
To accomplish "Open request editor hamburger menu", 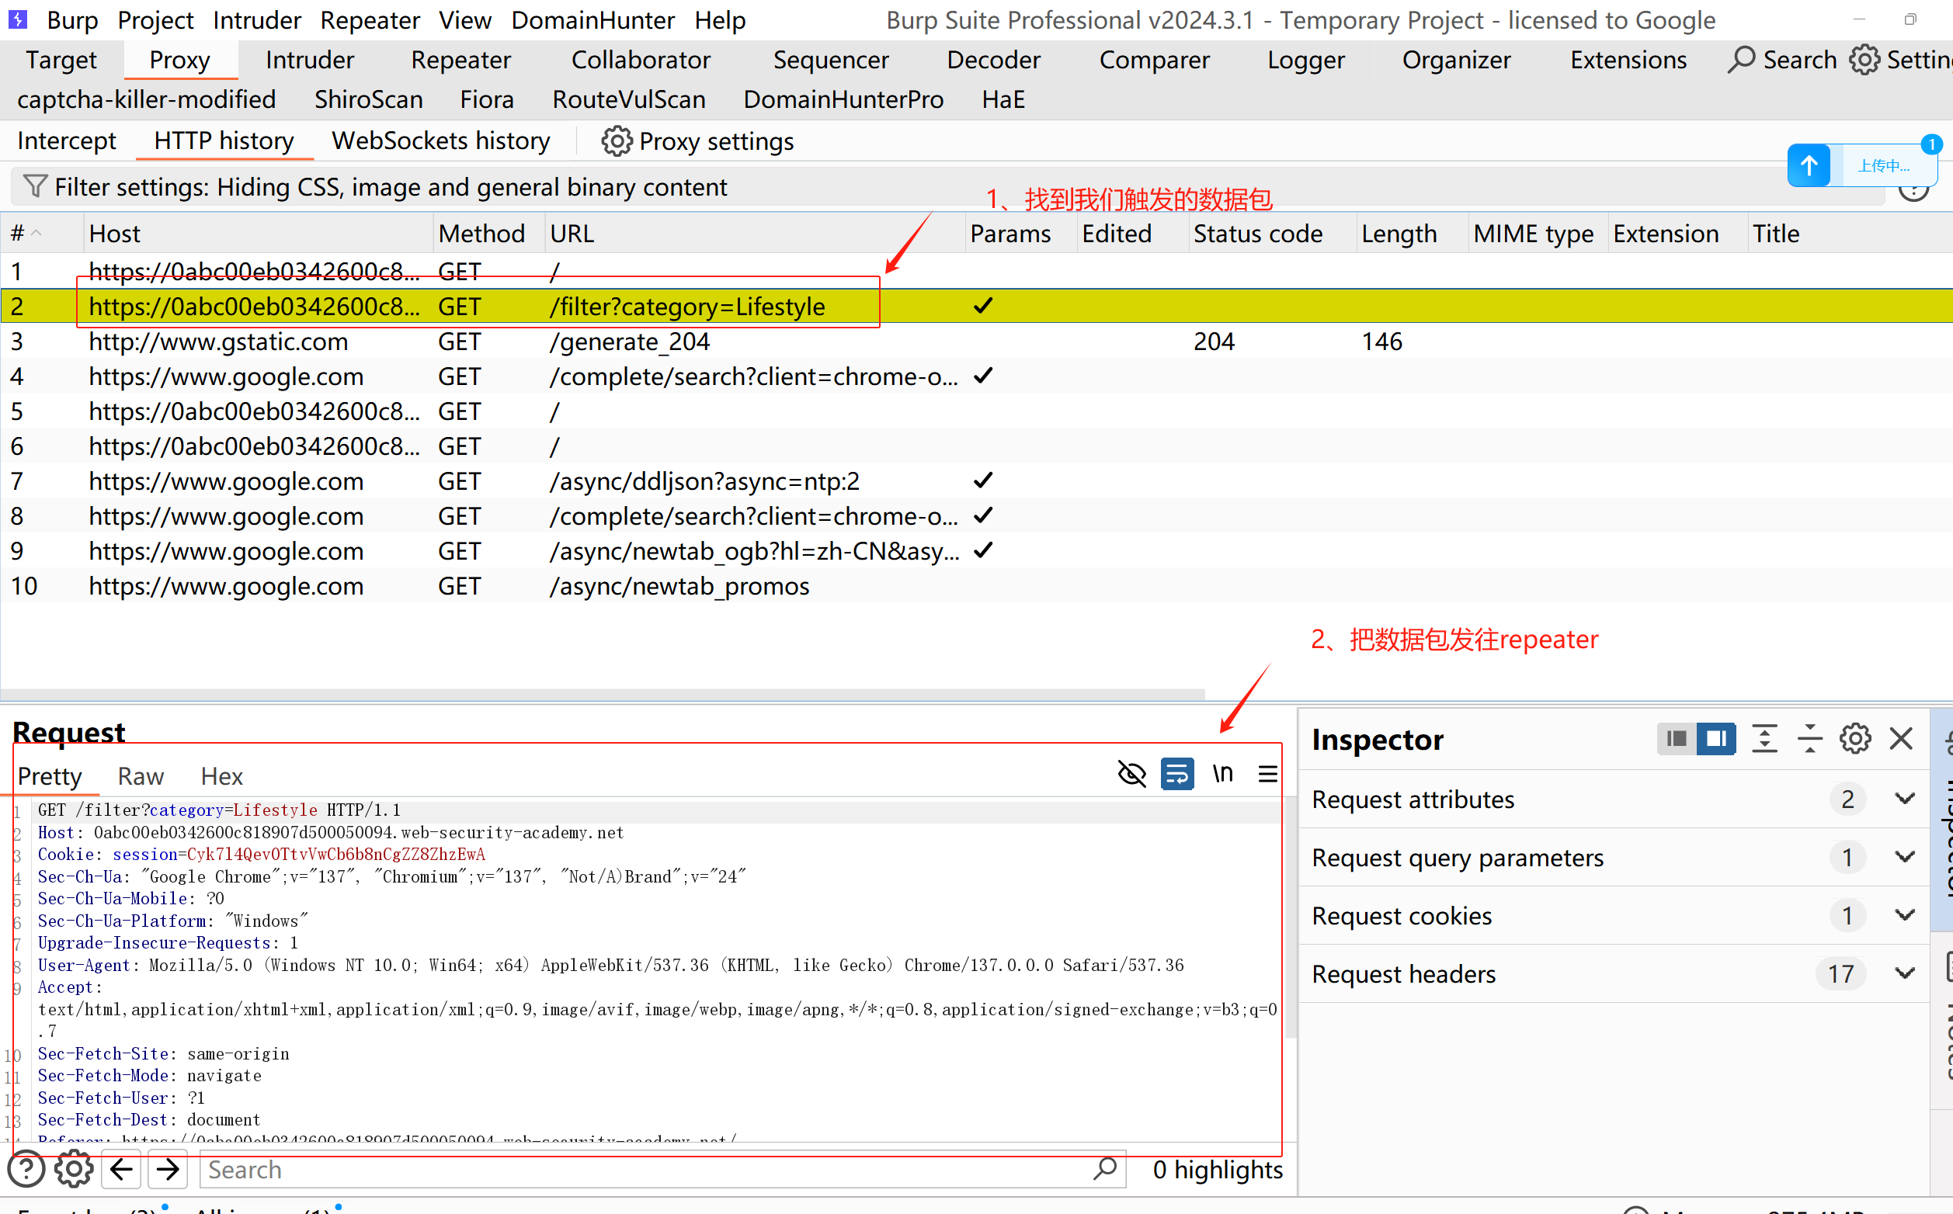I will point(1267,774).
